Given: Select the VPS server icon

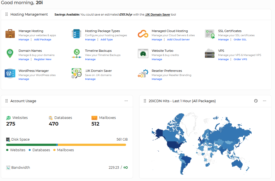Looking at the screenshot, I should click(209, 53).
